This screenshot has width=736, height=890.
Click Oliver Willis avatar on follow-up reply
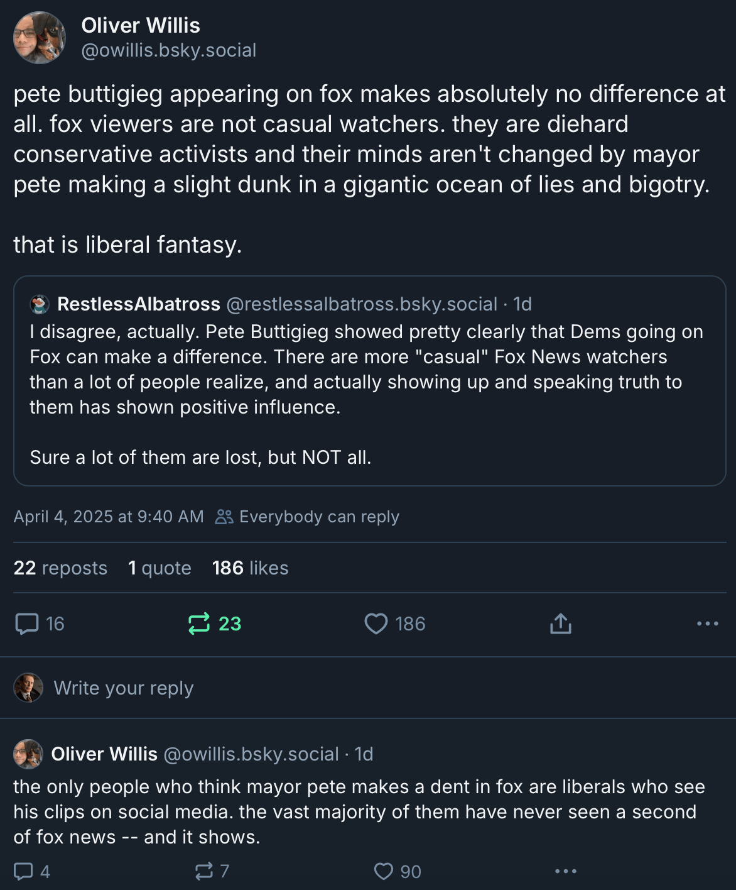click(x=28, y=754)
